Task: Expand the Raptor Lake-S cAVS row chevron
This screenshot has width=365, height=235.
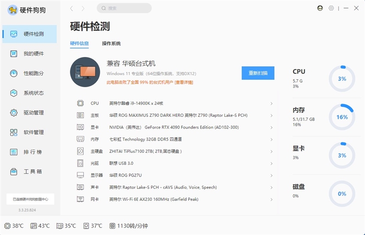Action: [x=271, y=188]
